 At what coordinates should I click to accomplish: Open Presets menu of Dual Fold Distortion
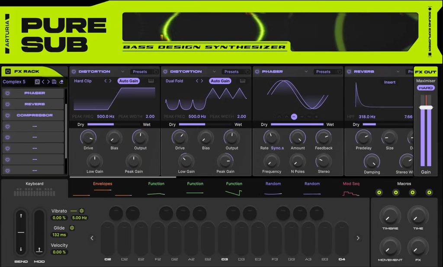click(x=231, y=72)
